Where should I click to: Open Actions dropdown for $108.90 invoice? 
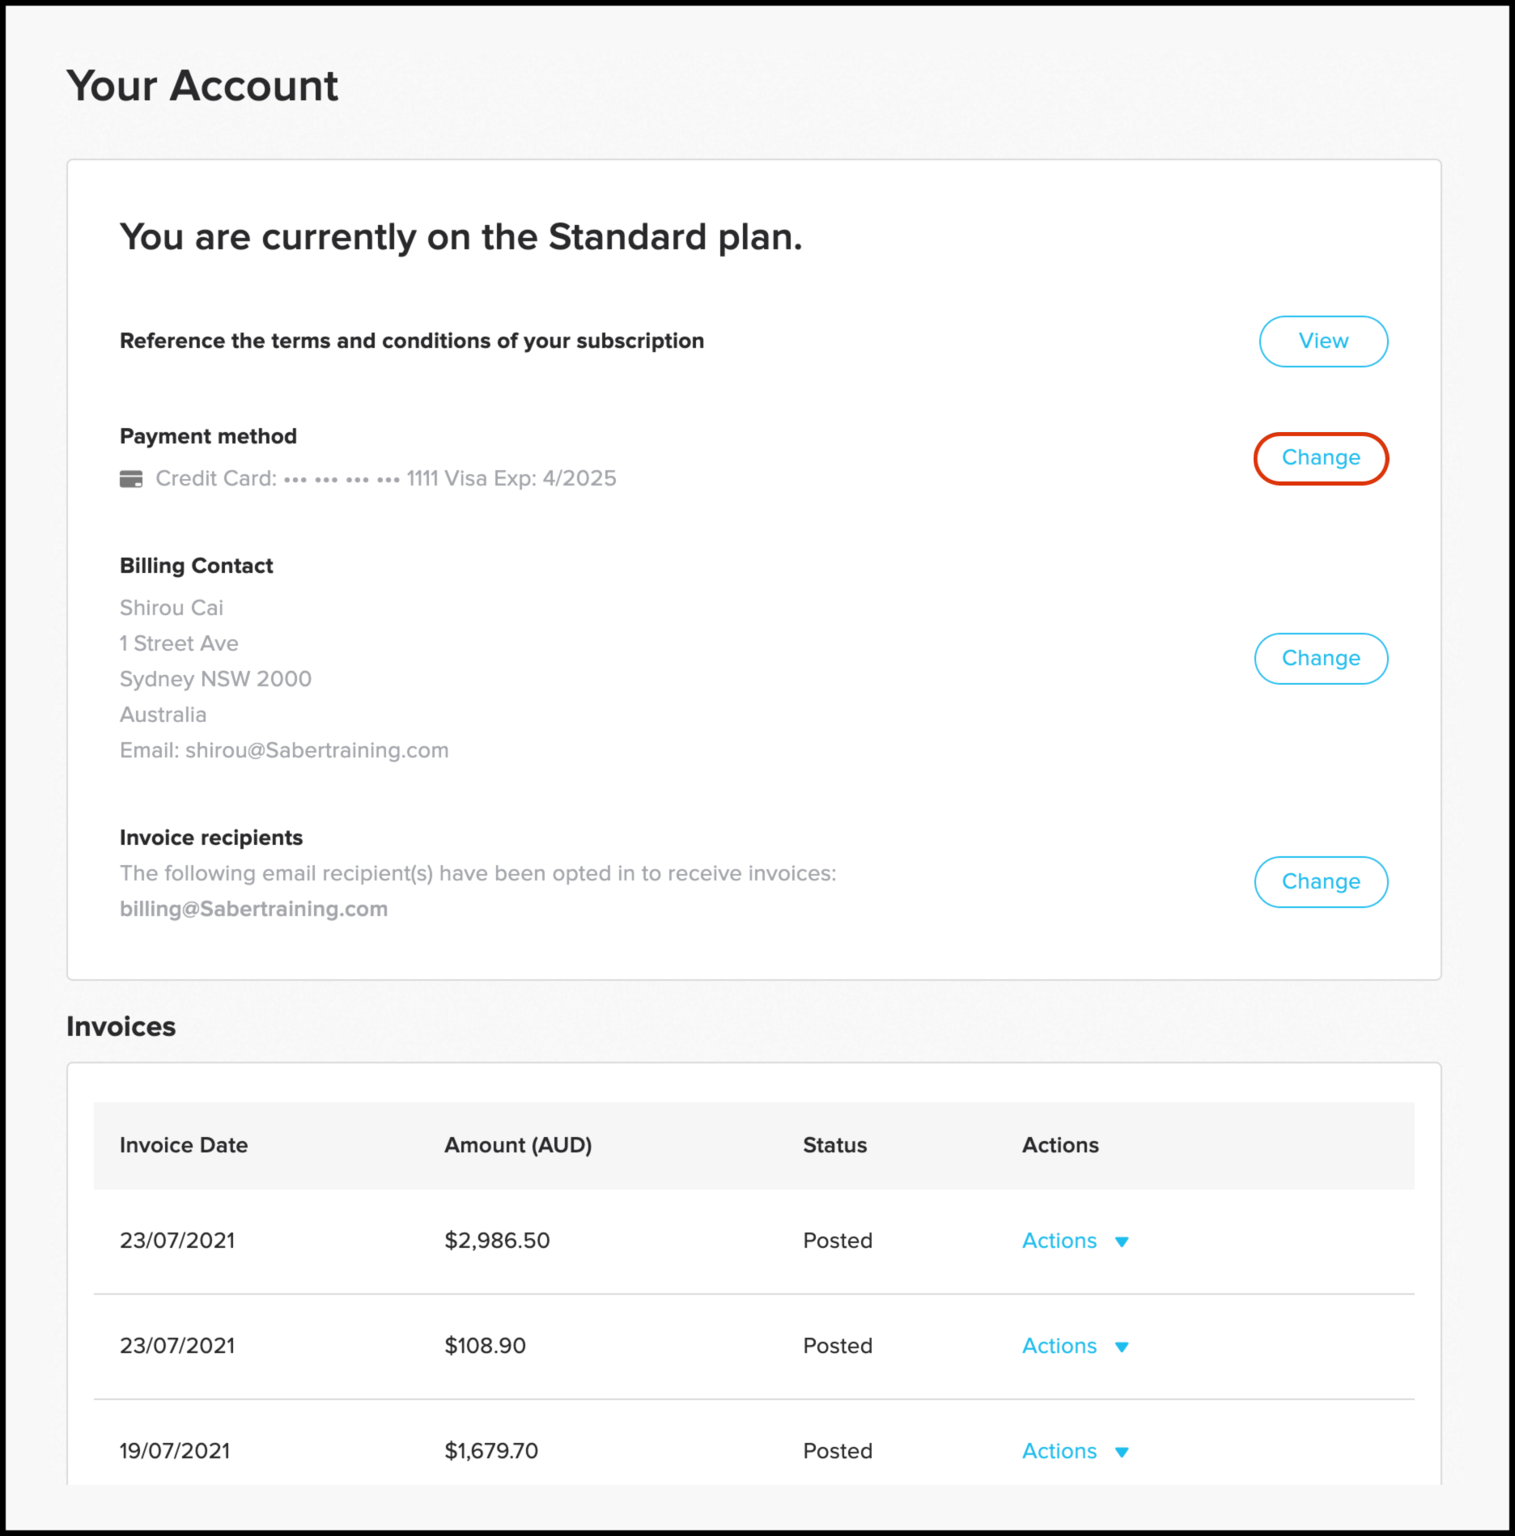coord(1059,1347)
